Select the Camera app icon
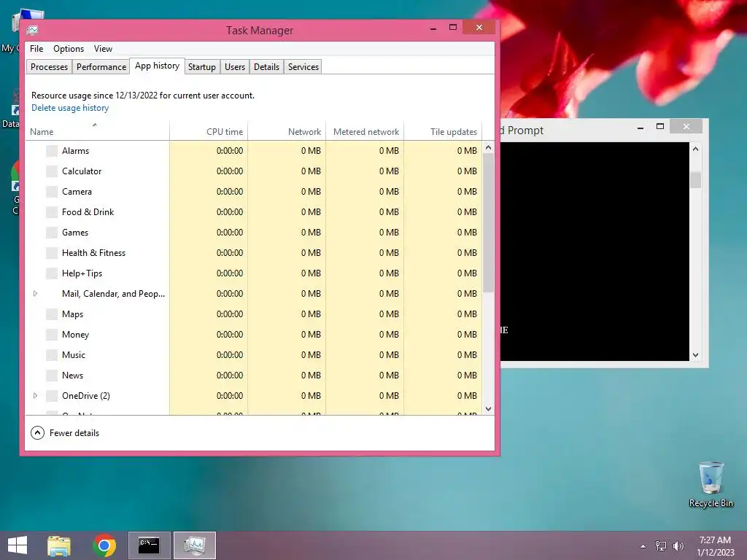The image size is (747, 560). [x=52, y=192]
